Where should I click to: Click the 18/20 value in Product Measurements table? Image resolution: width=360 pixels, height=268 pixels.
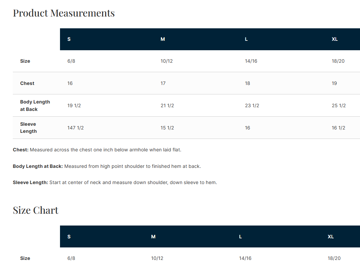pos(338,61)
